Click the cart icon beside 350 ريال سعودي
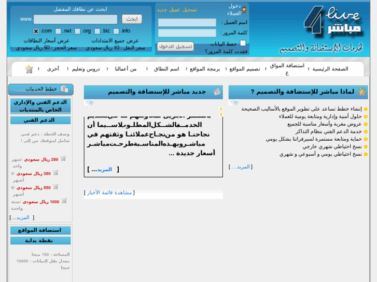The height and width of the screenshot is (282, 377). (55, 172)
